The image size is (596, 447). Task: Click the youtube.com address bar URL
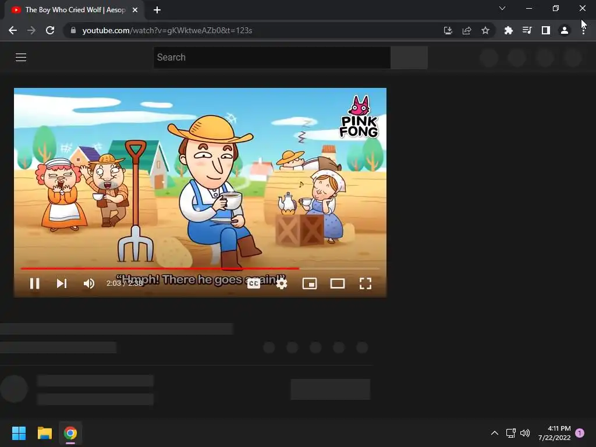click(167, 30)
